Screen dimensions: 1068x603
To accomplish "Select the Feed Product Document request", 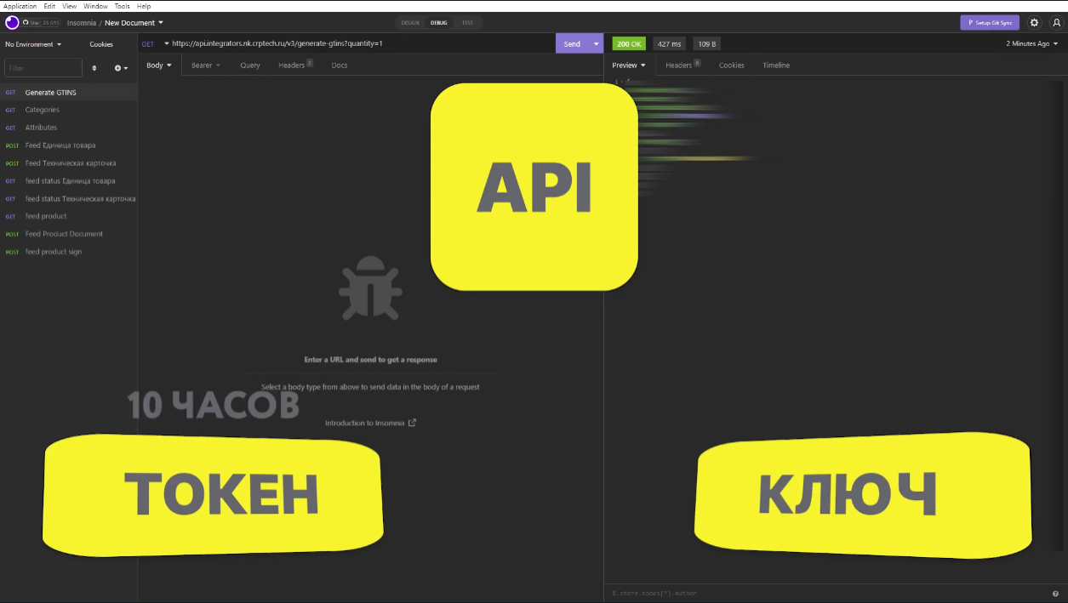I will [x=69, y=234].
